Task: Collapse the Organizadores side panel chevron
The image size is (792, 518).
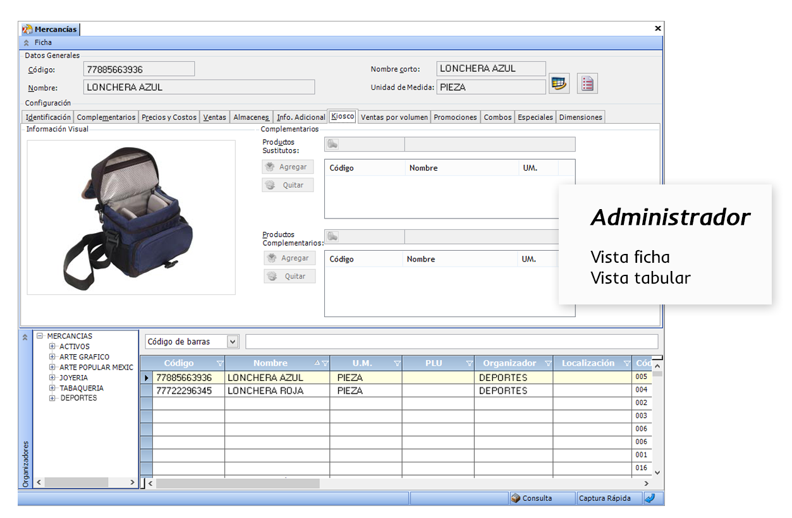Action: click(25, 337)
